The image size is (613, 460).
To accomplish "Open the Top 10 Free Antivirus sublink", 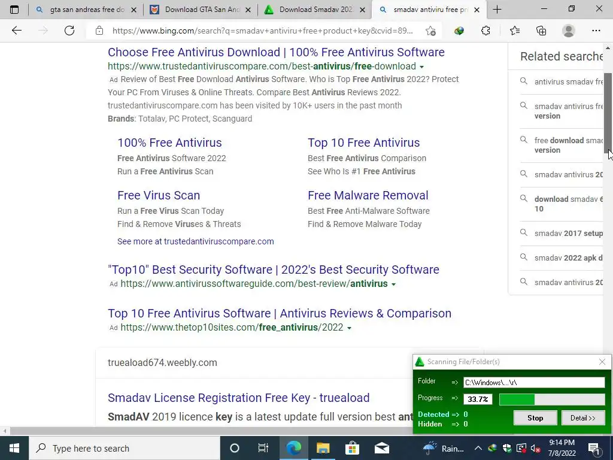I will [363, 143].
